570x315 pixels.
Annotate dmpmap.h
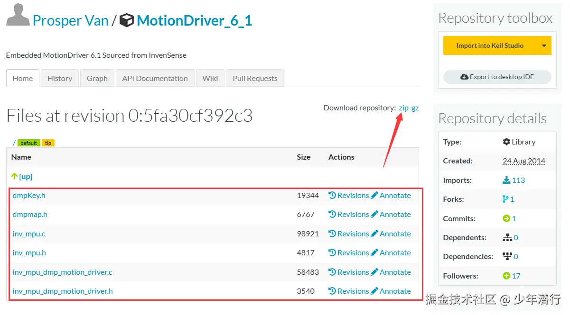coord(391,214)
